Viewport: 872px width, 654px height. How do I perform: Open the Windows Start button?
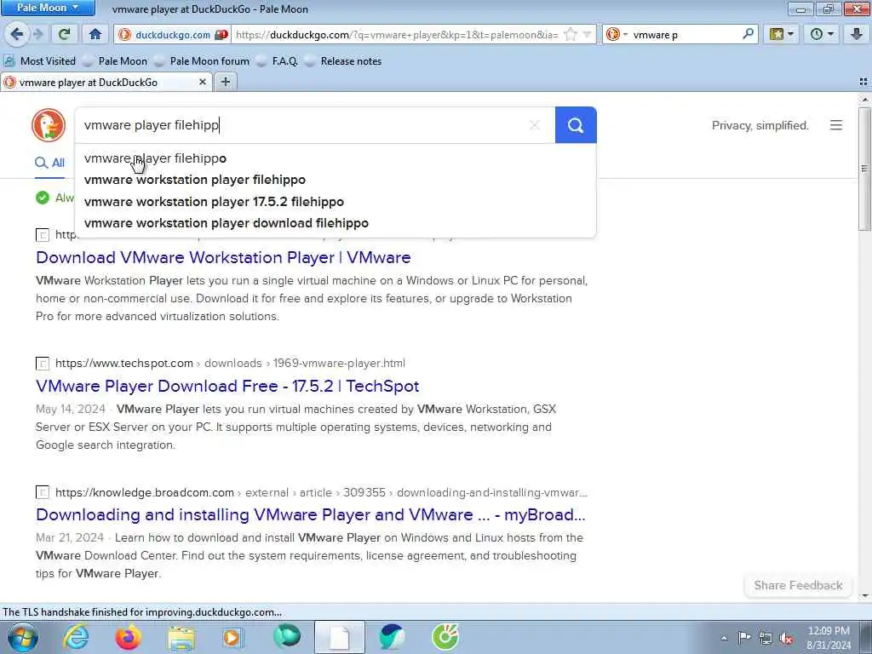point(23,637)
